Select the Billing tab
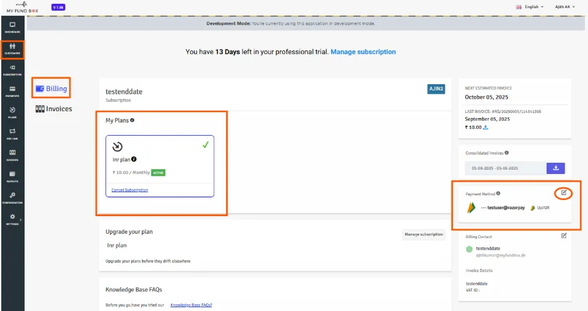This screenshot has width=588, height=311. point(52,89)
